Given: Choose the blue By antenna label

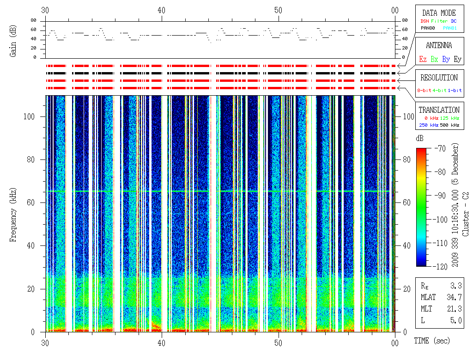Looking at the screenshot, I should [446, 59].
